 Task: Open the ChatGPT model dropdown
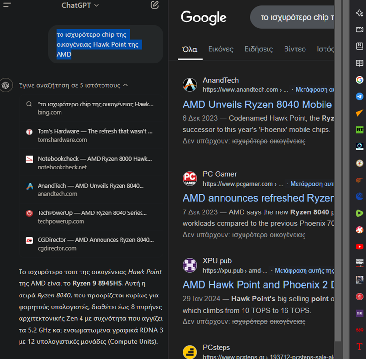80,5
